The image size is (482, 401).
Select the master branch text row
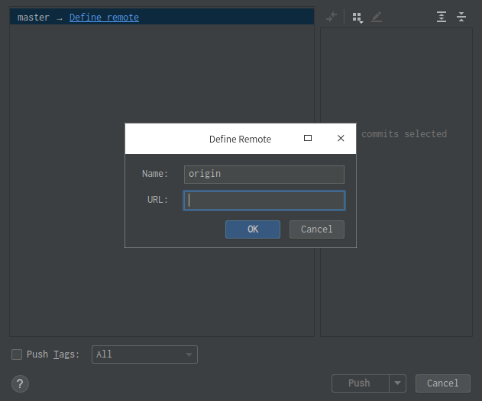pos(162,17)
